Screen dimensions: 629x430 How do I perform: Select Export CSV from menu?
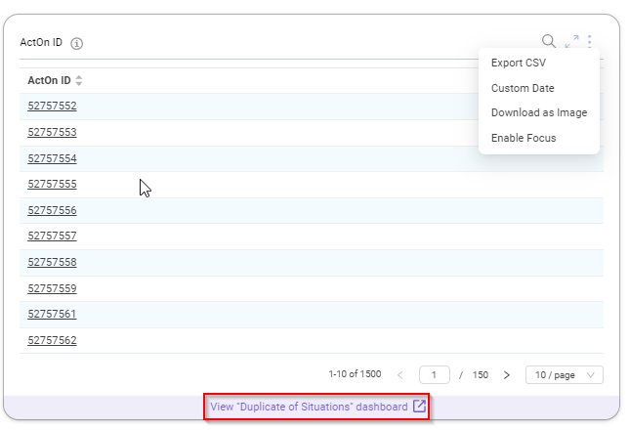pyautogui.click(x=519, y=64)
